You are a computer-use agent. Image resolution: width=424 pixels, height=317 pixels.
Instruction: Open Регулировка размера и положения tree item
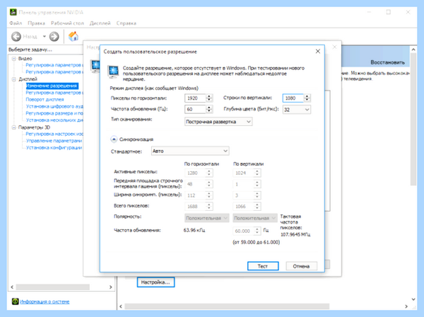coord(54,113)
